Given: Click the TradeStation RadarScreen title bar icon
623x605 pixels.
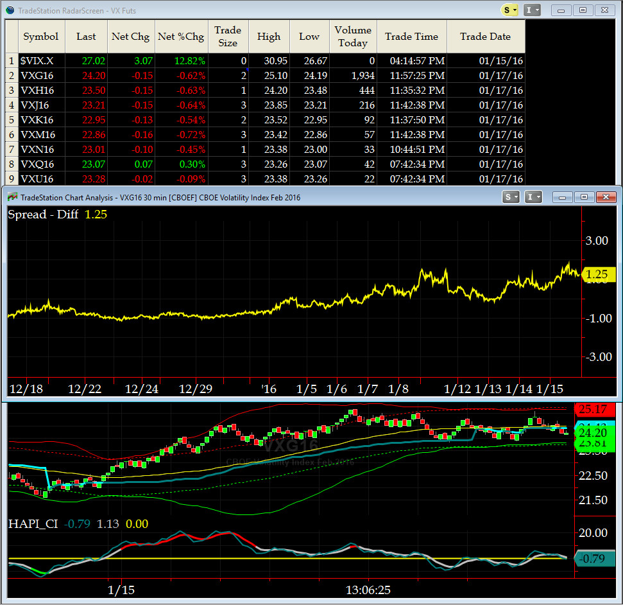Looking at the screenshot, I should point(10,10).
